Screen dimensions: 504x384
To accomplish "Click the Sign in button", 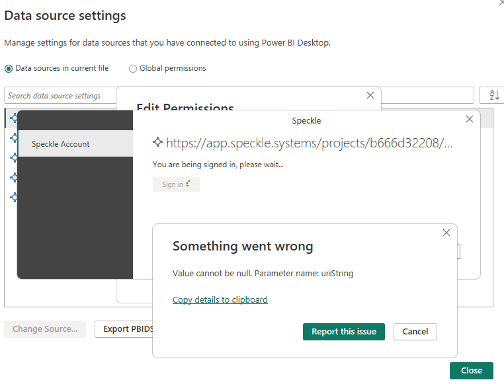I will [176, 184].
